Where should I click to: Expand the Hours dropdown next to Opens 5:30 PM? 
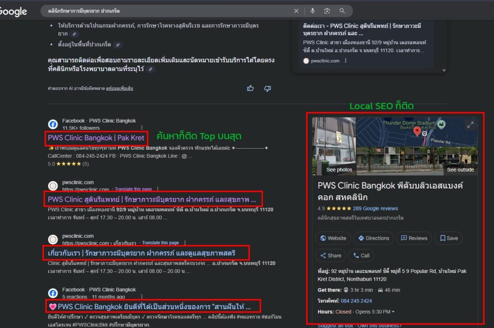393,312
